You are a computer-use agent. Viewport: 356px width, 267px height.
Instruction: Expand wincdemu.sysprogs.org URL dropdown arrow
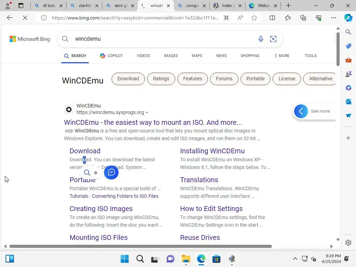147,113
